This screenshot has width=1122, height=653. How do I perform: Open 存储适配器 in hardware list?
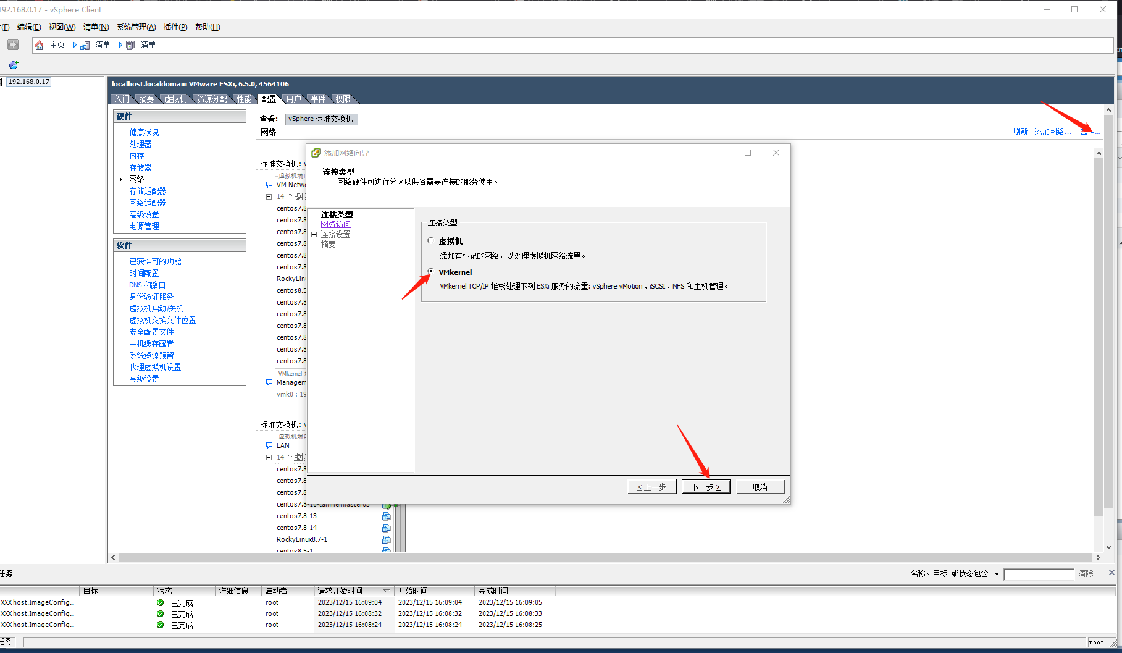pos(148,191)
